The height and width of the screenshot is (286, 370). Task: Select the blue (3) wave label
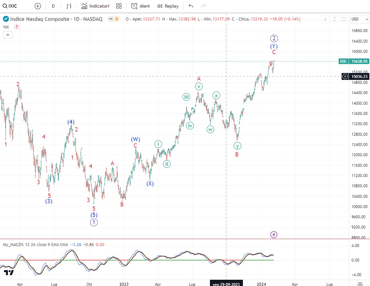click(49, 201)
